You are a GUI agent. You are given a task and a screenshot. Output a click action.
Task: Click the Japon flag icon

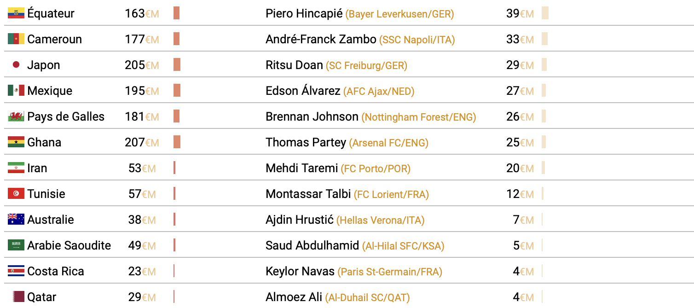16,65
